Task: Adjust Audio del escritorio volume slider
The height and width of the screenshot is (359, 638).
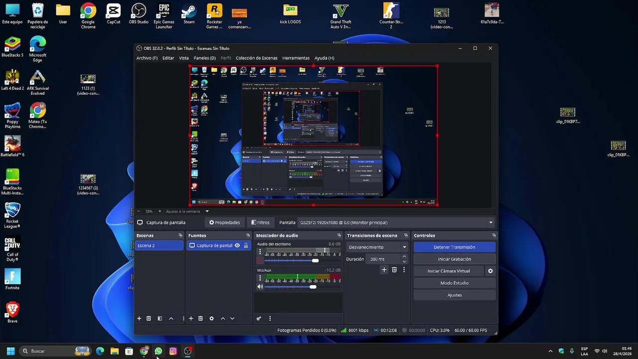Action: [303, 260]
